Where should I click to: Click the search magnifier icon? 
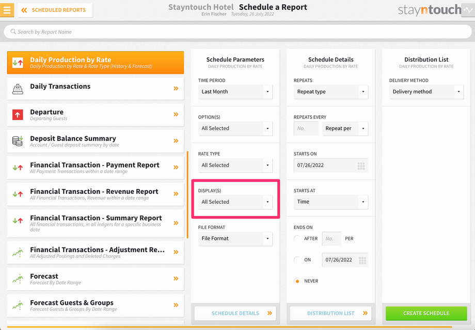click(13, 31)
